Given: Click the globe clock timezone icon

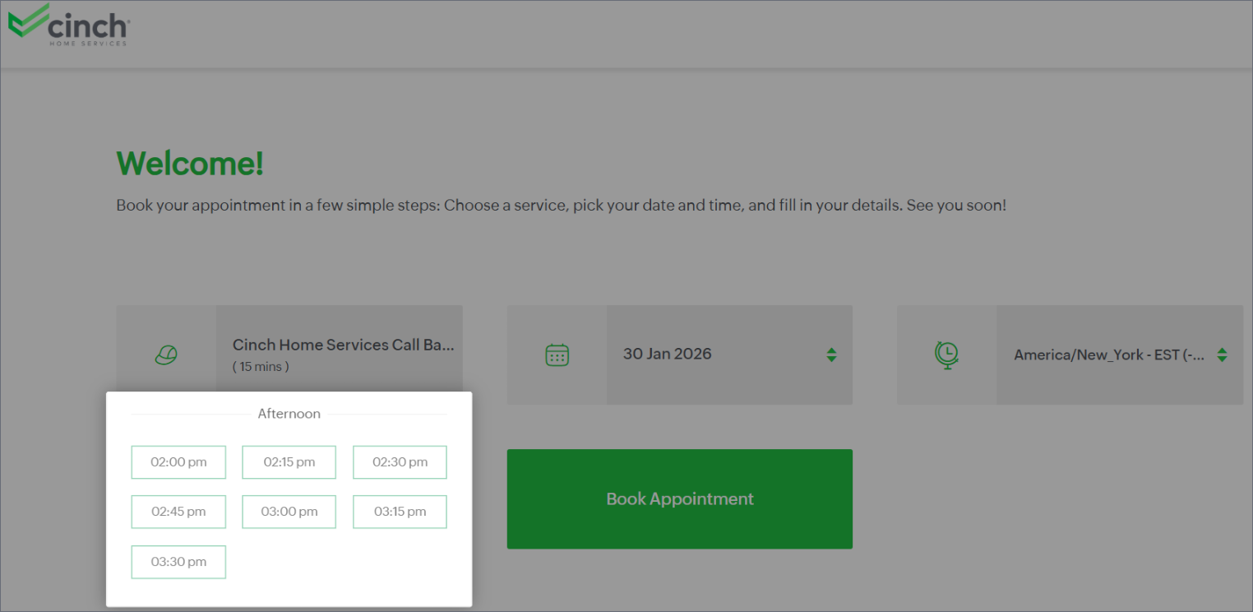Looking at the screenshot, I should coord(946,355).
